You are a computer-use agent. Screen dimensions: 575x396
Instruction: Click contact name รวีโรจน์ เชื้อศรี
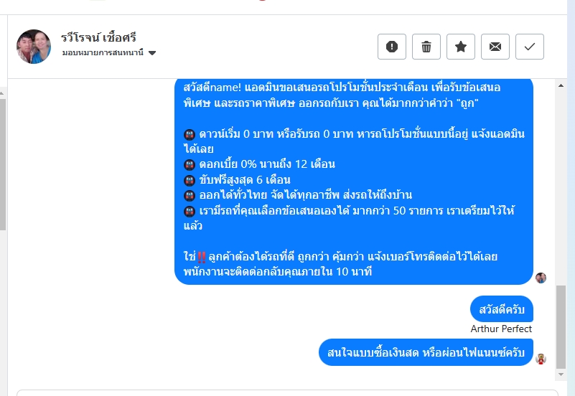pyautogui.click(x=98, y=37)
